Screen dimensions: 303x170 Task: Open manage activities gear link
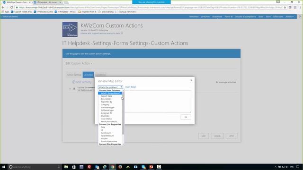pyautogui.click(x=226, y=82)
